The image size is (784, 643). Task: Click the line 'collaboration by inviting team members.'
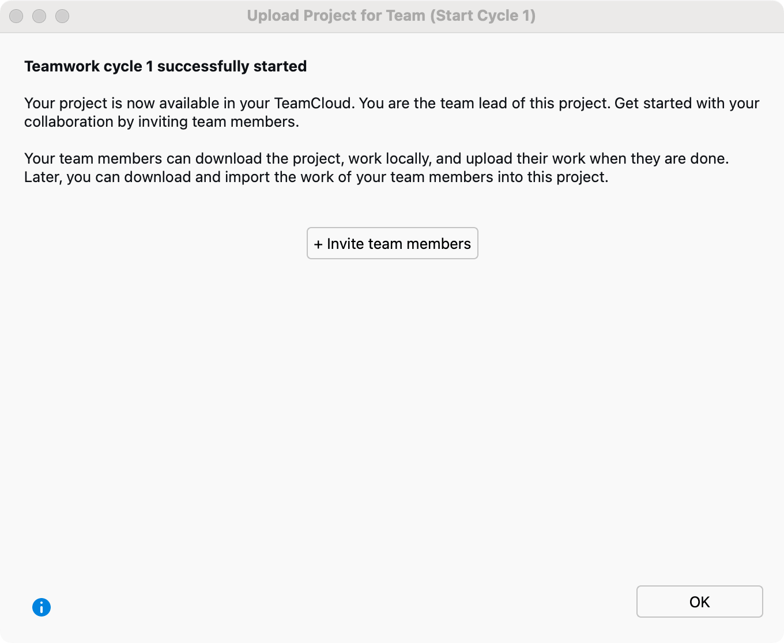(x=161, y=122)
